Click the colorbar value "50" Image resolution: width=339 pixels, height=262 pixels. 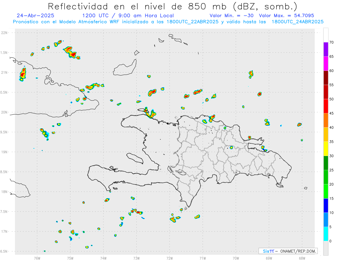click(332, 99)
